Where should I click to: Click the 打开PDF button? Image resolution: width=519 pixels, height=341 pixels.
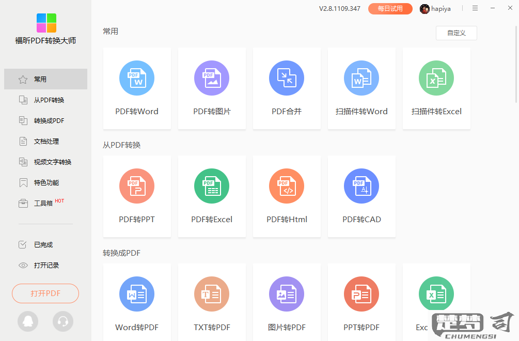point(45,293)
